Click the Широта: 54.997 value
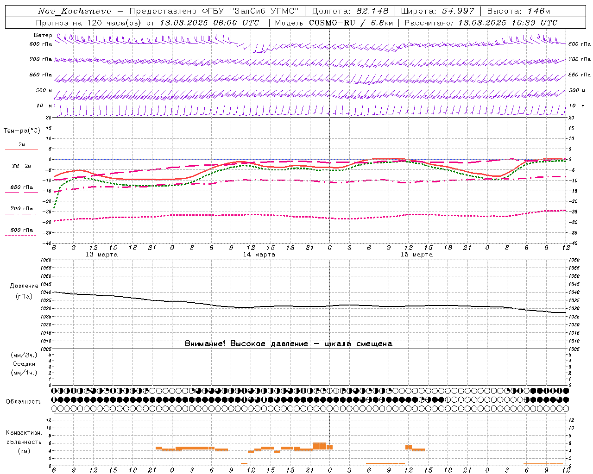 [438, 11]
